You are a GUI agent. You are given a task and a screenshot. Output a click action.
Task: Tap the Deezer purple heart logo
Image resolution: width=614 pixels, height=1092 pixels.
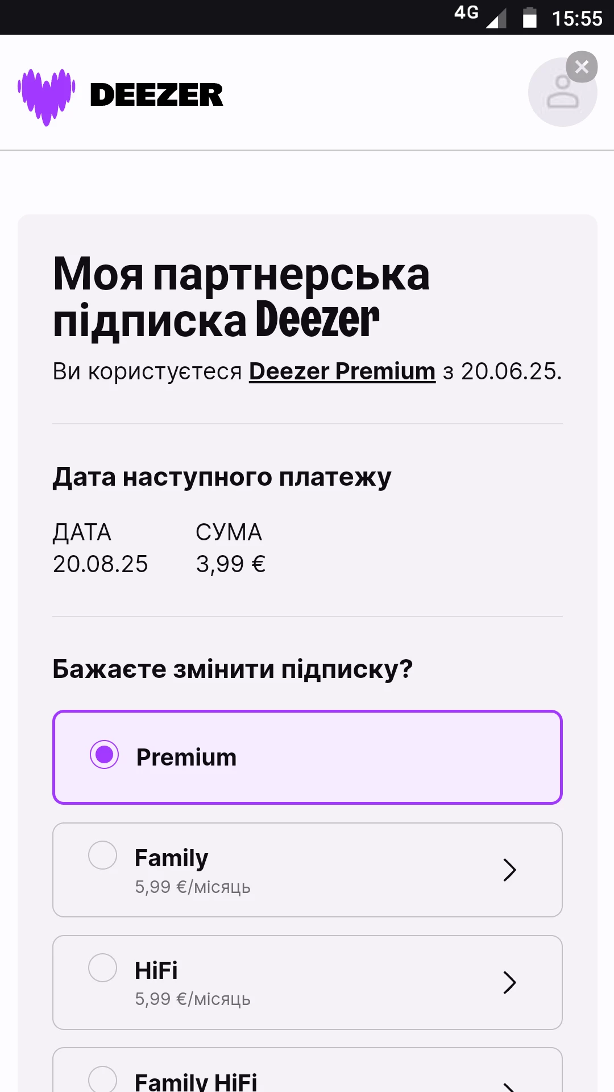pos(46,96)
